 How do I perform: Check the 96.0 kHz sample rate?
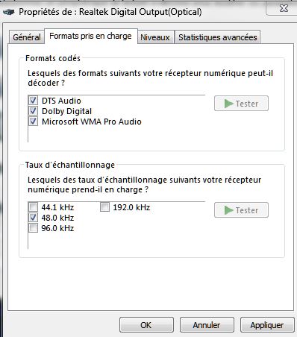[33, 228]
